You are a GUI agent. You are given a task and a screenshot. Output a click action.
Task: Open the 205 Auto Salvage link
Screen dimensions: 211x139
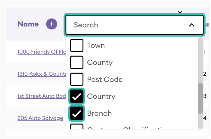point(40,118)
